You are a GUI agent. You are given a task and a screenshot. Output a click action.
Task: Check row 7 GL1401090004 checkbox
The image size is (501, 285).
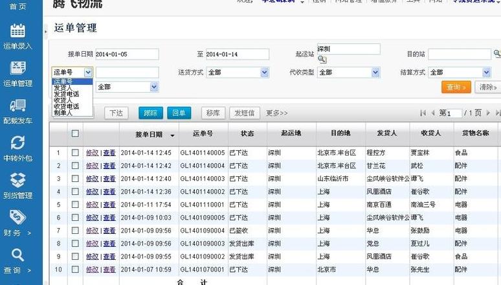[75, 231]
